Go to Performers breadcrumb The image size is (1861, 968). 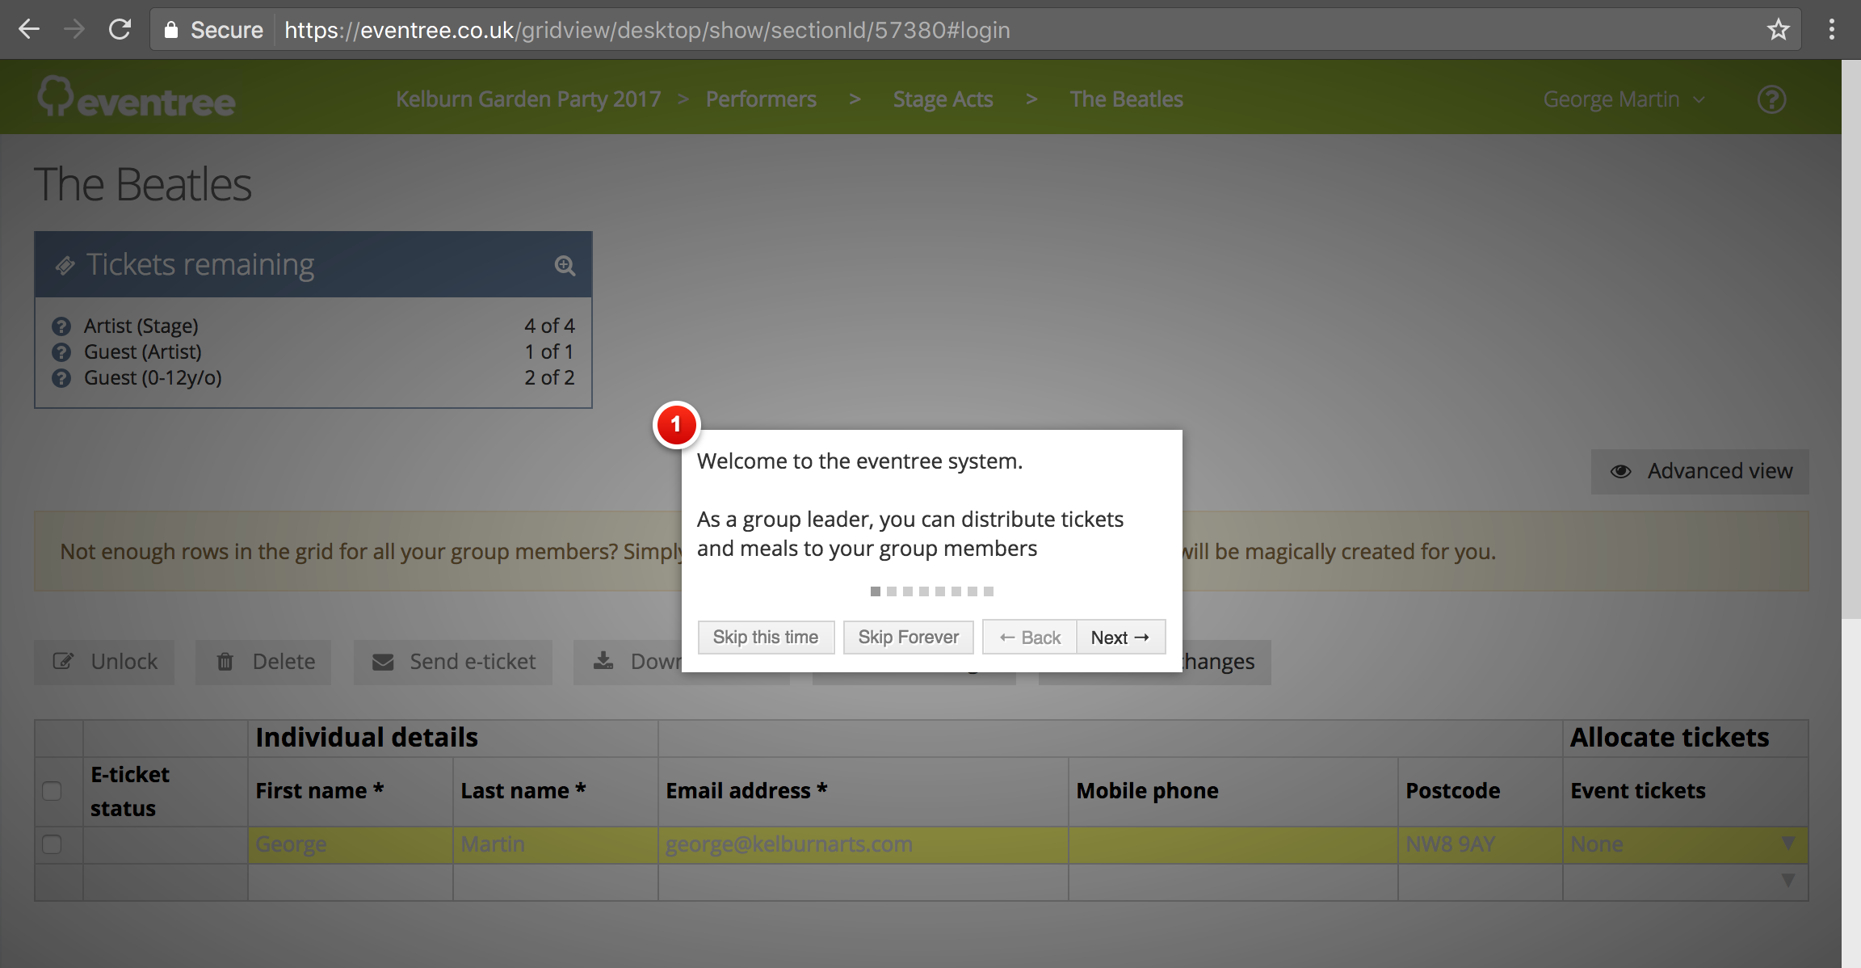[761, 99]
